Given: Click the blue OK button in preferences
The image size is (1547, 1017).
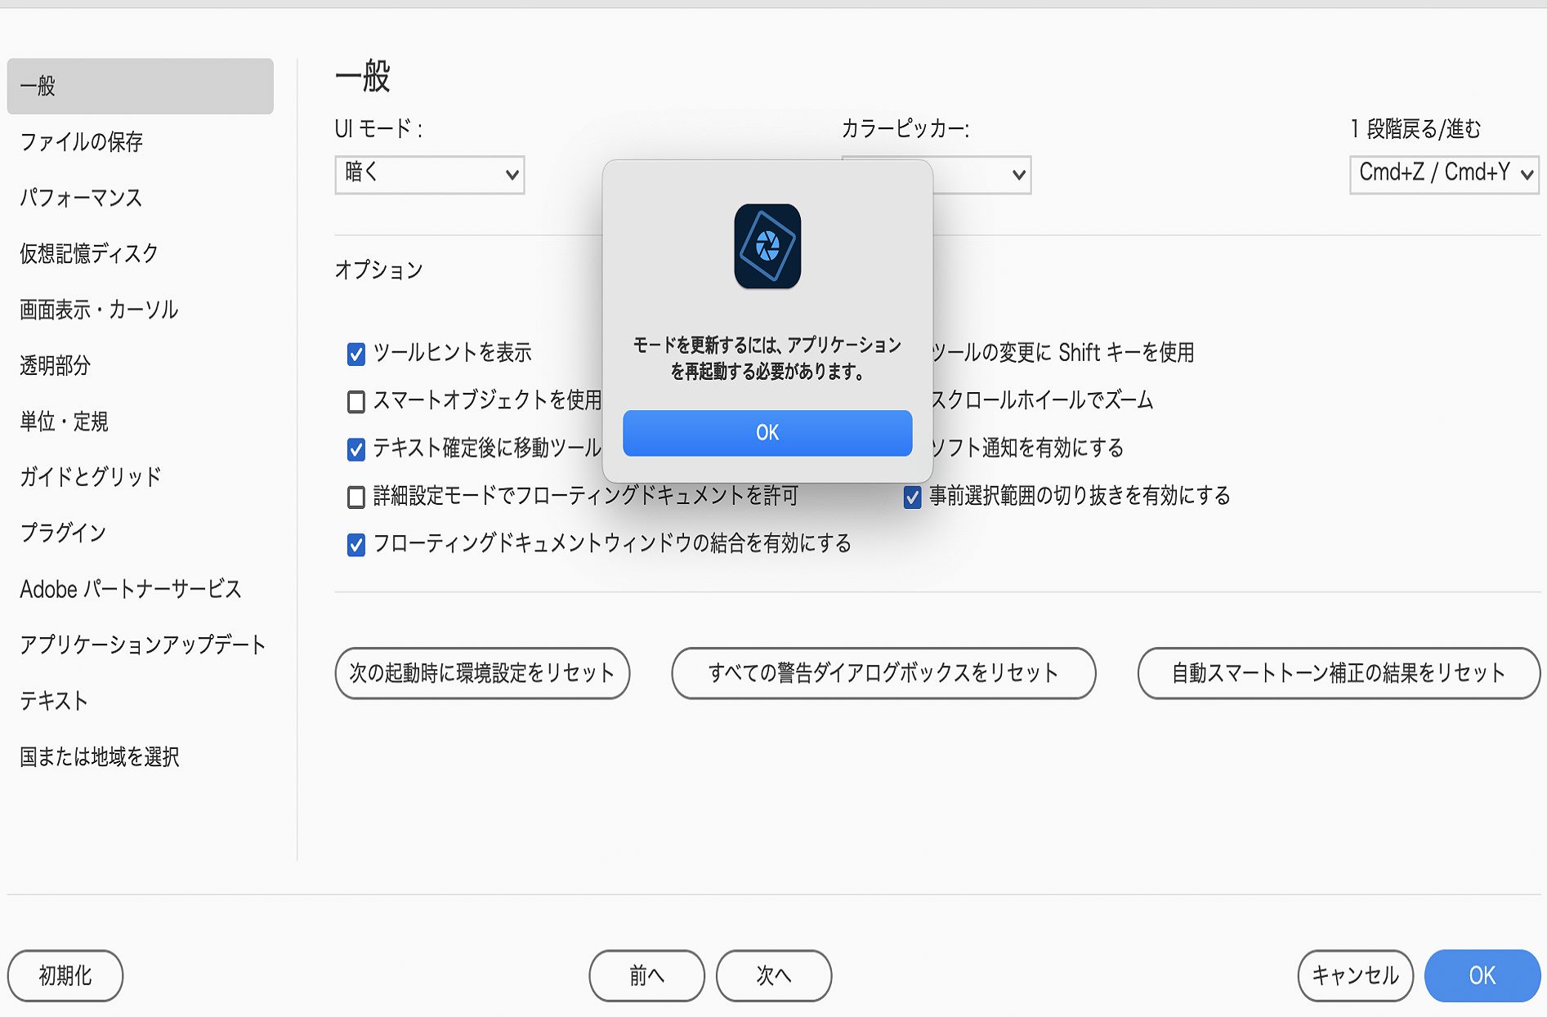Looking at the screenshot, I should (x=1482, y=975).
